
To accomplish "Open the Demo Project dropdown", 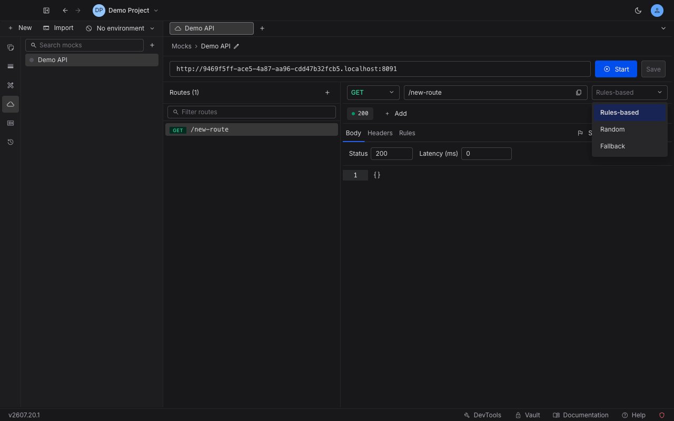I will [125, 11].
